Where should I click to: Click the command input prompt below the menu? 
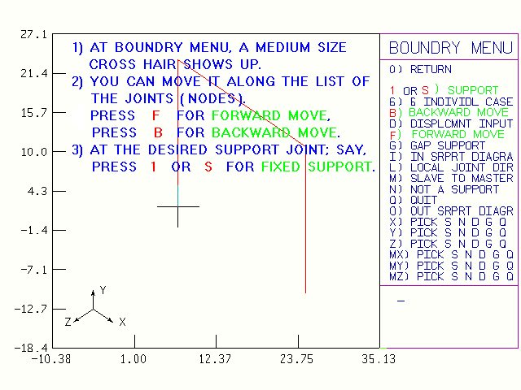[x=401, y=301]
